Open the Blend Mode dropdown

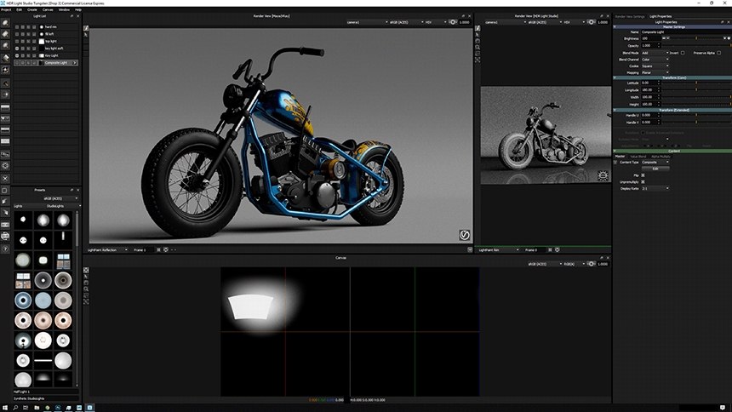(x=655, y=53)
